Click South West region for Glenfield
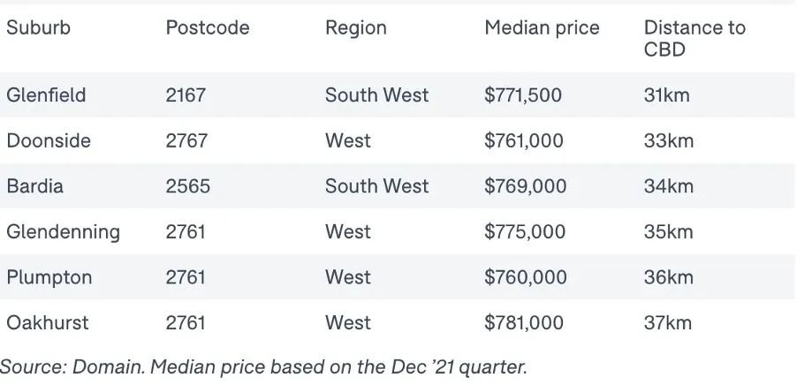The width and height of the screenshot is (797, 385). pos(376,95)
